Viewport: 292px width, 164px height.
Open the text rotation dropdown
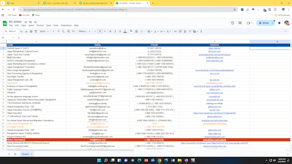(169, 31)
